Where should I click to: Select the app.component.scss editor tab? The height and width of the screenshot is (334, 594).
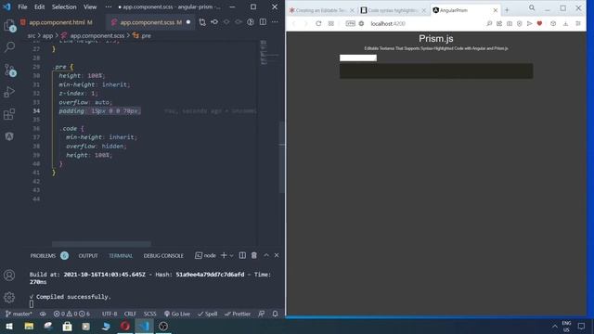tap(150, 22)
